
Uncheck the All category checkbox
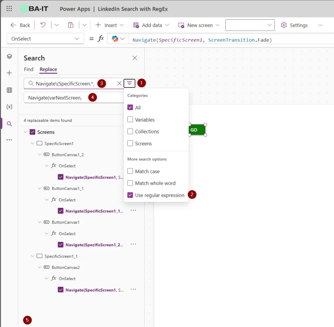coord(130,107)
